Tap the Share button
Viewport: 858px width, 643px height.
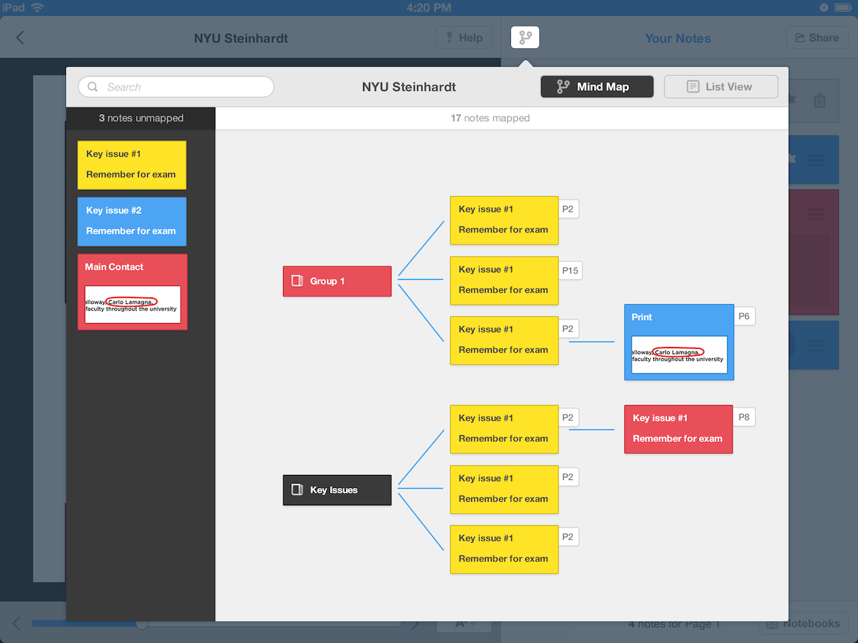(x=817, y=38)
